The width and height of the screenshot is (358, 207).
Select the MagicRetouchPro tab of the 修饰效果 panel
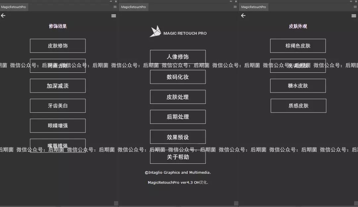click(x=14, y=7)
